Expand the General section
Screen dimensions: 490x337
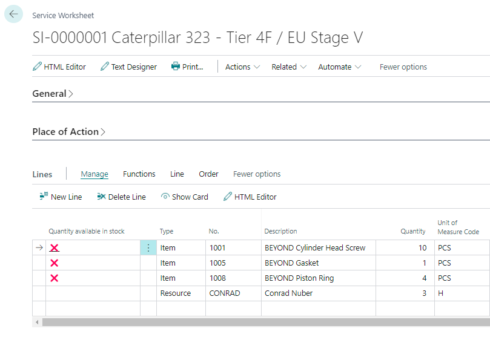tap(53, 94)
